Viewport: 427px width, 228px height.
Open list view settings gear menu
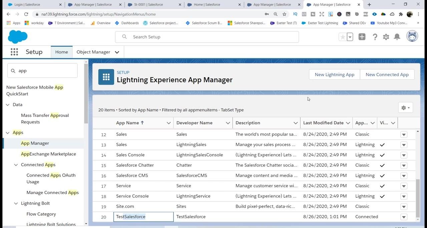(x=406, y=108)
